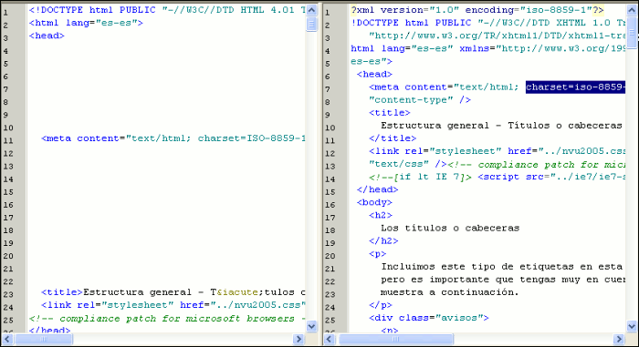
Task: Click the left pane's scroll right arrow
Action: 299,339
